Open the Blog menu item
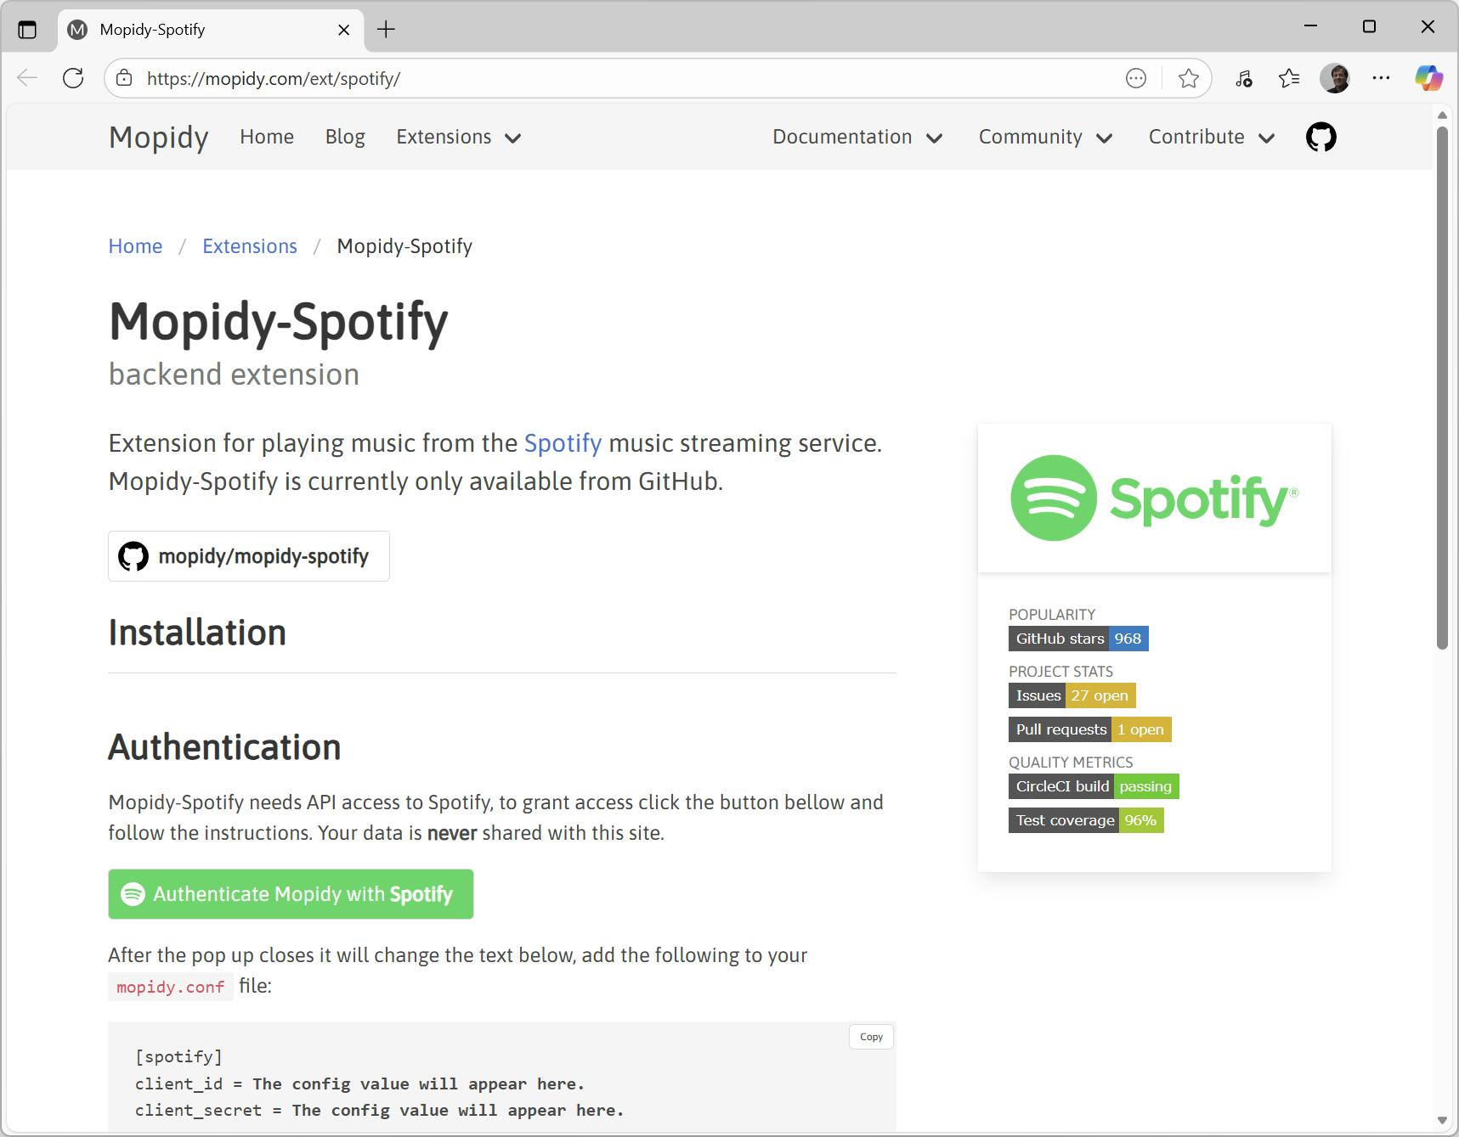1459x1137 pixels. [x=345, y=138]
